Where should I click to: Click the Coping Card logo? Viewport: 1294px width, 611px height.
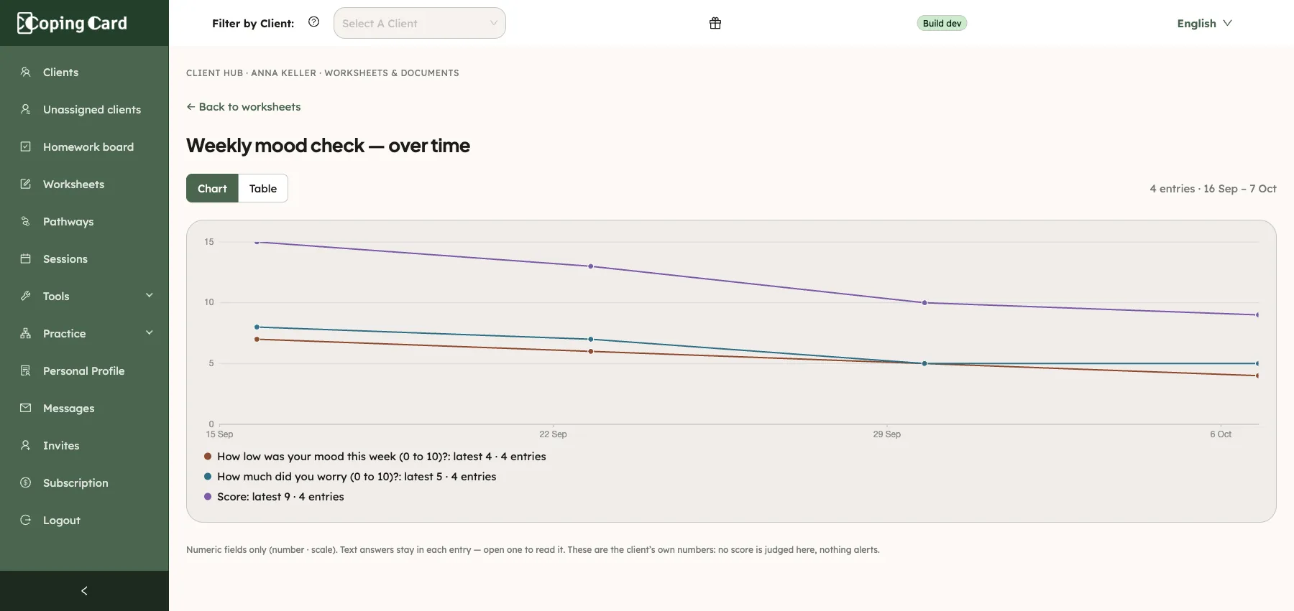pyautogui.click(x=72, y=23)
